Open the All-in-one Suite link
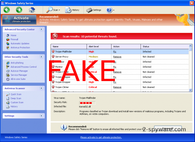 point(18,79)
